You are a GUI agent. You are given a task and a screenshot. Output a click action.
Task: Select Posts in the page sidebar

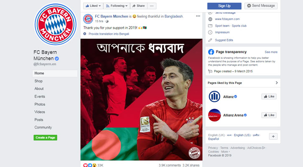[38, 120]
